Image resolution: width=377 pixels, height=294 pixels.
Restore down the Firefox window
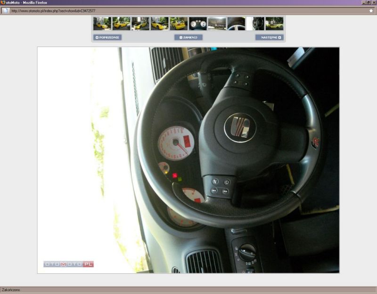click(x=369, y=2)
